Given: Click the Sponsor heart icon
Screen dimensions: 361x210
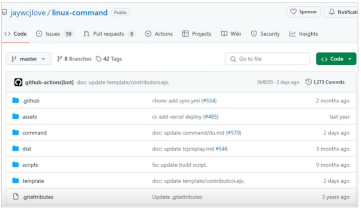Looking at the screenshot, I should 293,12.
